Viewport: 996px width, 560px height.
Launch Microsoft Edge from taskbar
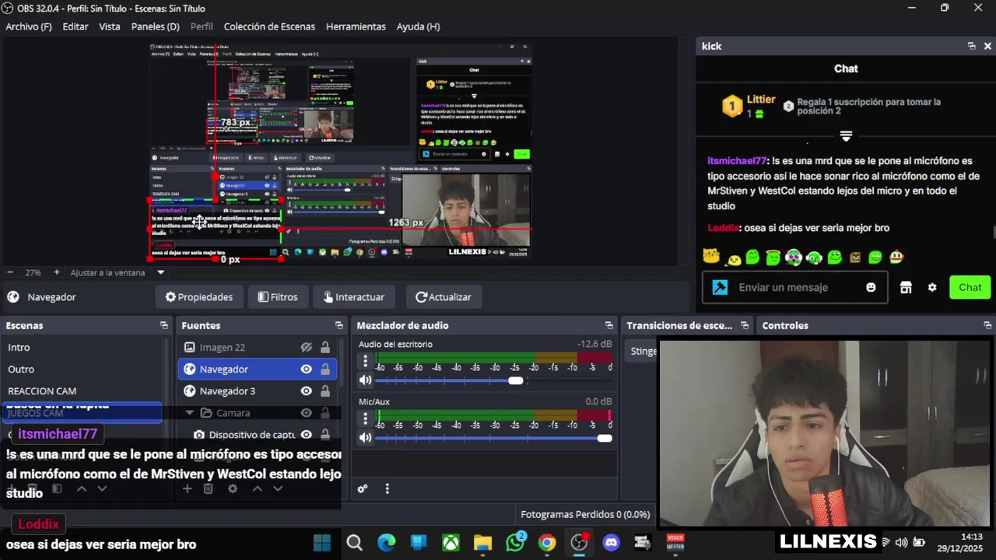[x=387, y=542]
